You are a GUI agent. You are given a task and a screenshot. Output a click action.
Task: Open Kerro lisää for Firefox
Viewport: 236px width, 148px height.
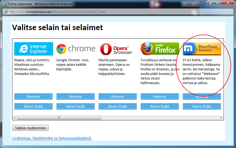click(x=160, y=106)
